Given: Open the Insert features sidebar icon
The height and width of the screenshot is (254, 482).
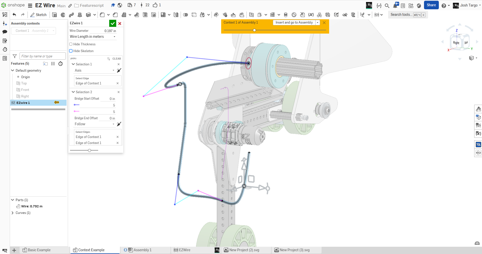Looking at the screenshot, I should 5,23.
